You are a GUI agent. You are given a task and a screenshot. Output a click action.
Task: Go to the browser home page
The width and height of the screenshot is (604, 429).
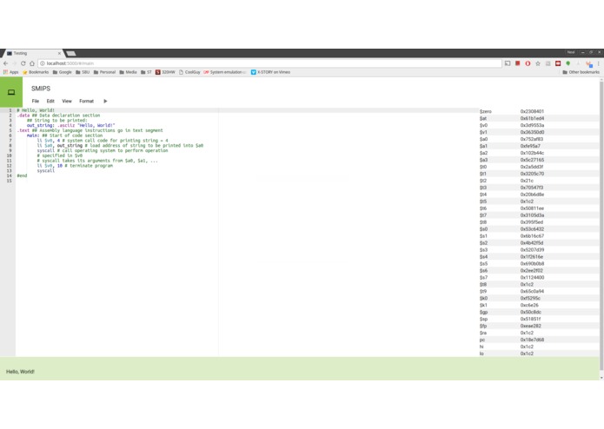32,63
